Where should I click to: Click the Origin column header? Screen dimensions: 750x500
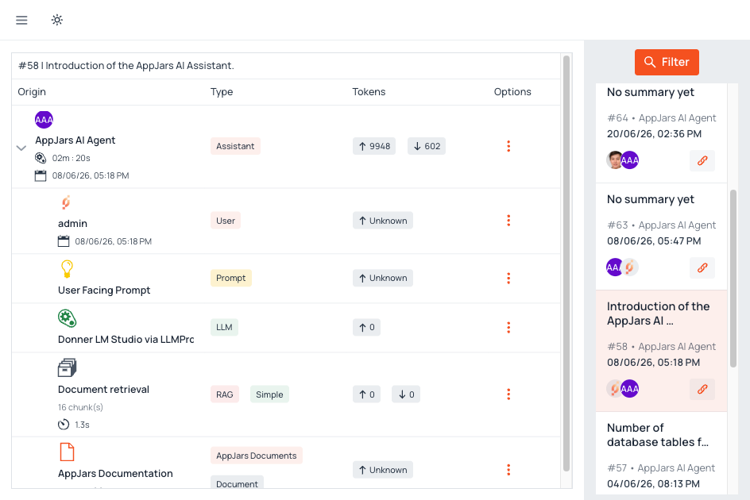(x=32, y=92)
